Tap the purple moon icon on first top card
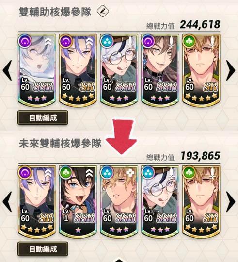This screenshot has height=262, width=238. 25,41
